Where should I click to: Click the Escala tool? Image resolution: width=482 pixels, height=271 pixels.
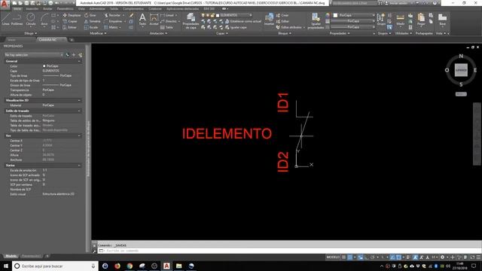click(x=91, y=27)
